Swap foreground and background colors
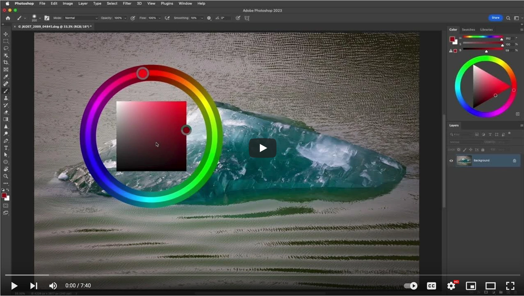The height and width of the screenshot is (296, 524). (x=8, y=190)
